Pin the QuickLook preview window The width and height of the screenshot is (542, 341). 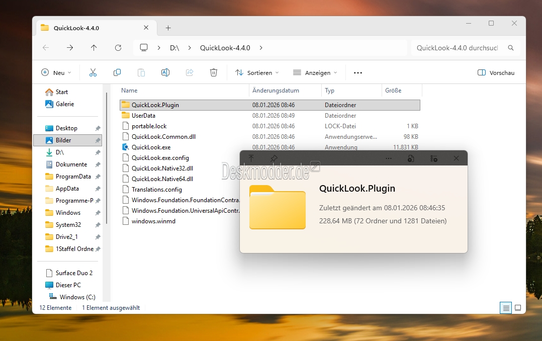click(x=274, y=158)
